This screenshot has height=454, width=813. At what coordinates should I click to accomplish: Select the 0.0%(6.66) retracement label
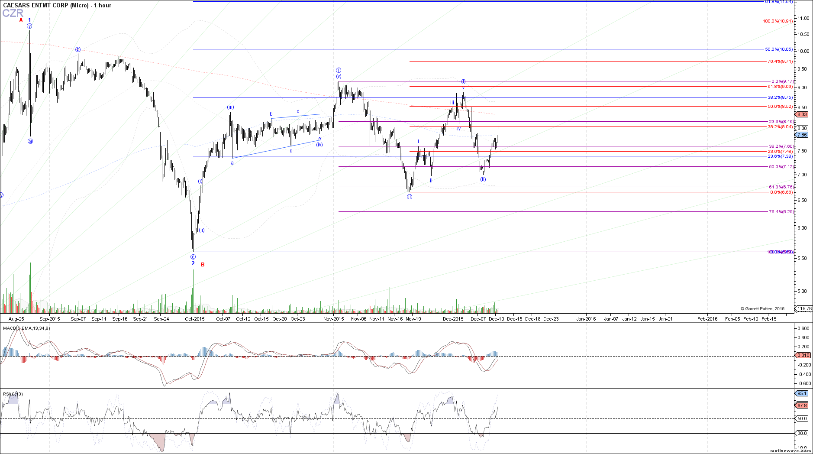tap(781, 192)
